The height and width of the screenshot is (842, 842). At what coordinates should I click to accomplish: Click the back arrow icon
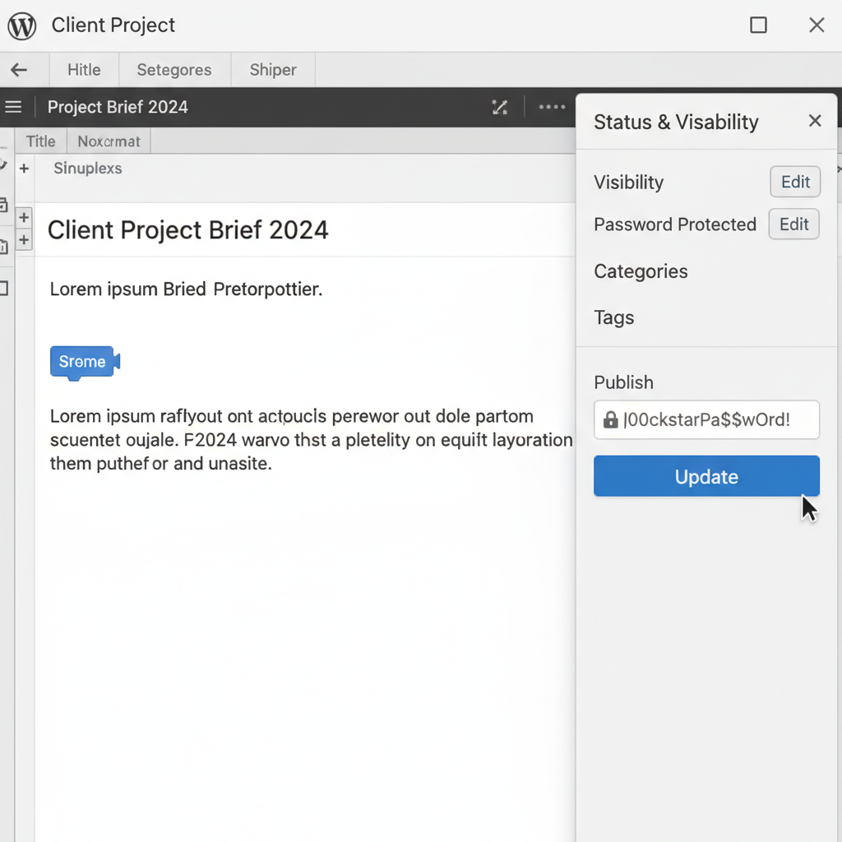(x=19, y=70)
